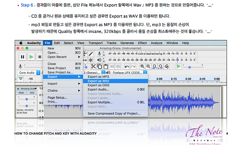Click the Zoom In magnifier icon

pos(142,66)
